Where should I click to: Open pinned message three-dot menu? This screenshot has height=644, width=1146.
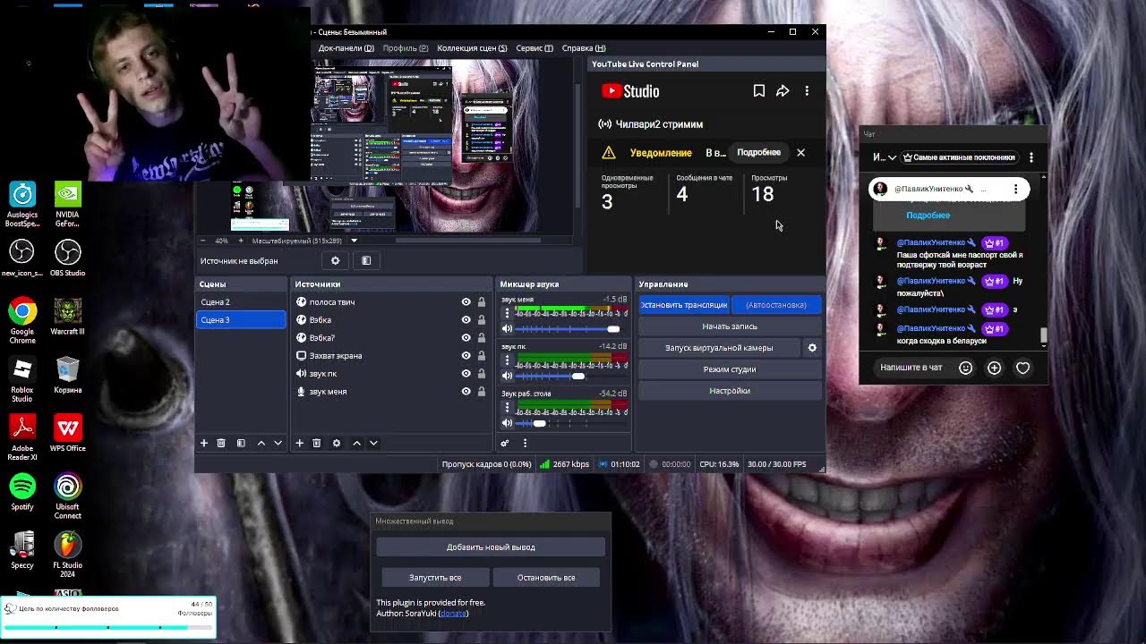point(1015,189)
